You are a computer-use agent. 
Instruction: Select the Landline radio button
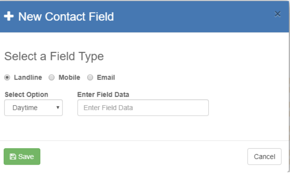click(7, 78)
